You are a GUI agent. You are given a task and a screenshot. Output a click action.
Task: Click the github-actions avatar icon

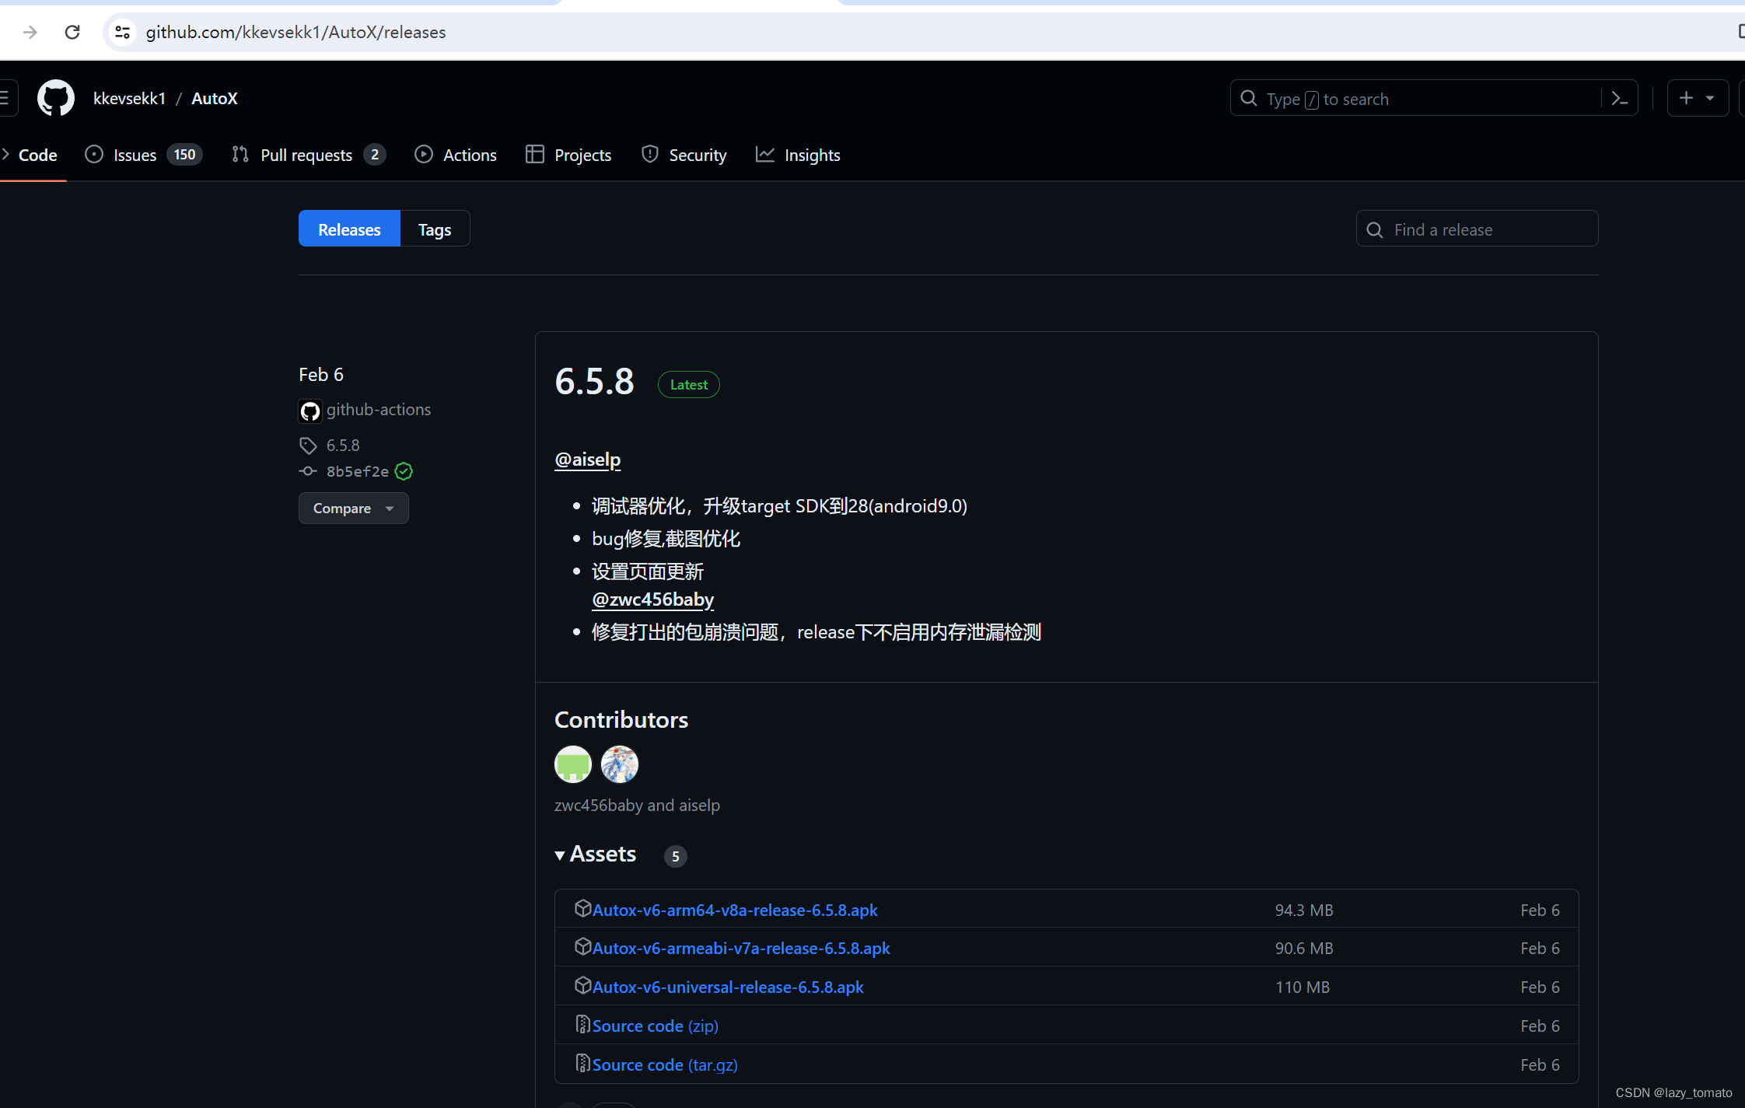[x=310, y=411]
